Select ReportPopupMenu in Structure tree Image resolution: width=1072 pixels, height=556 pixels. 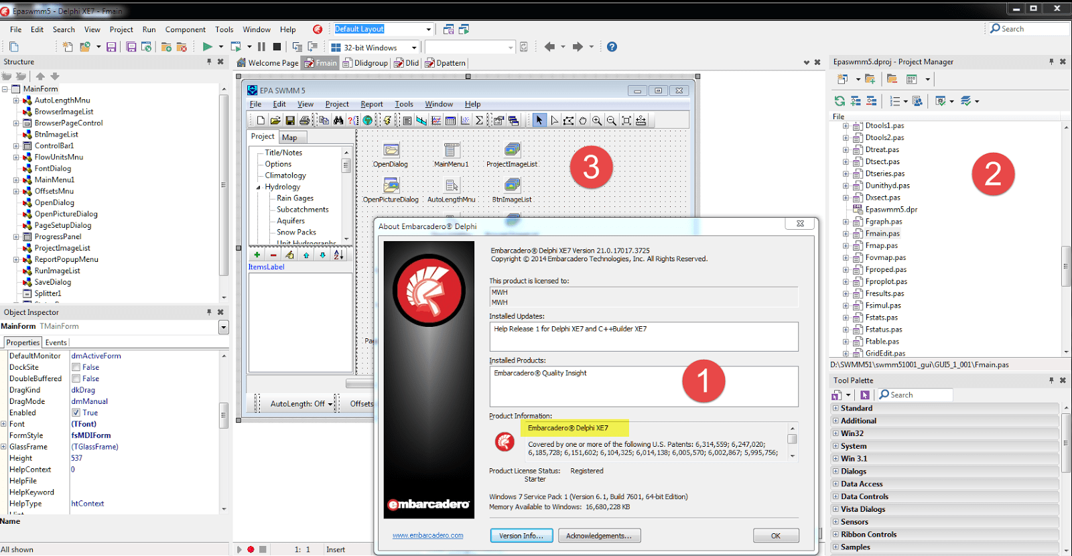coord(66,259)
